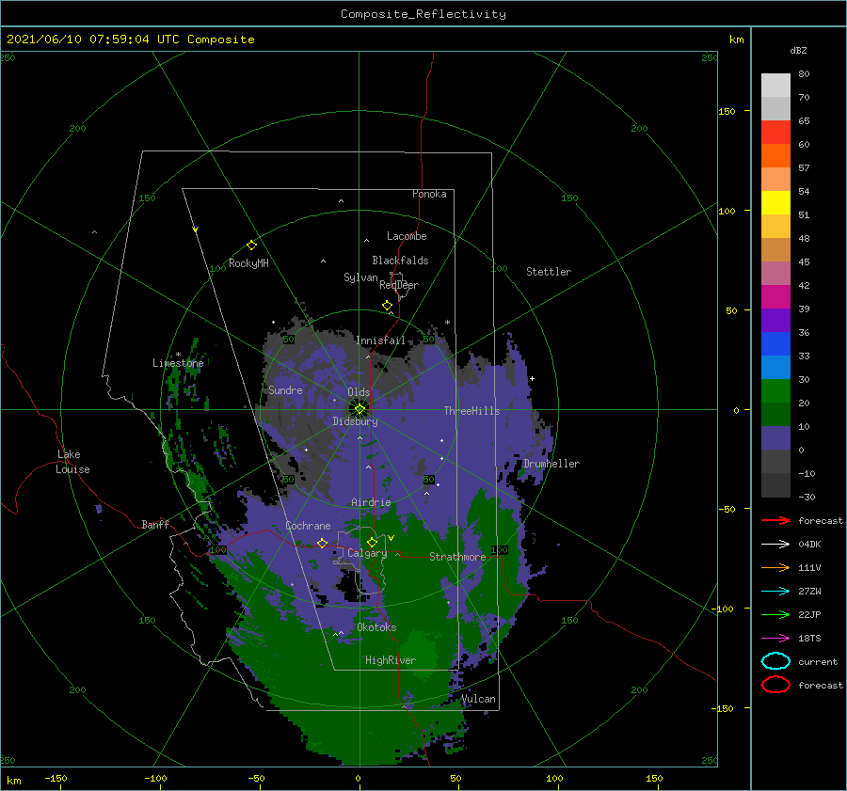This screenshot has width=847, height=791.
Task: Click the Olds city label
Action: click(x=359, y=392)
